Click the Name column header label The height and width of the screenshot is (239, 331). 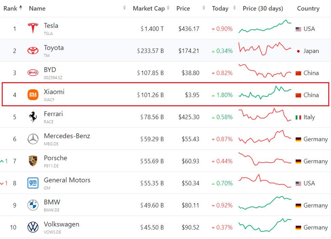click(37, 9)
